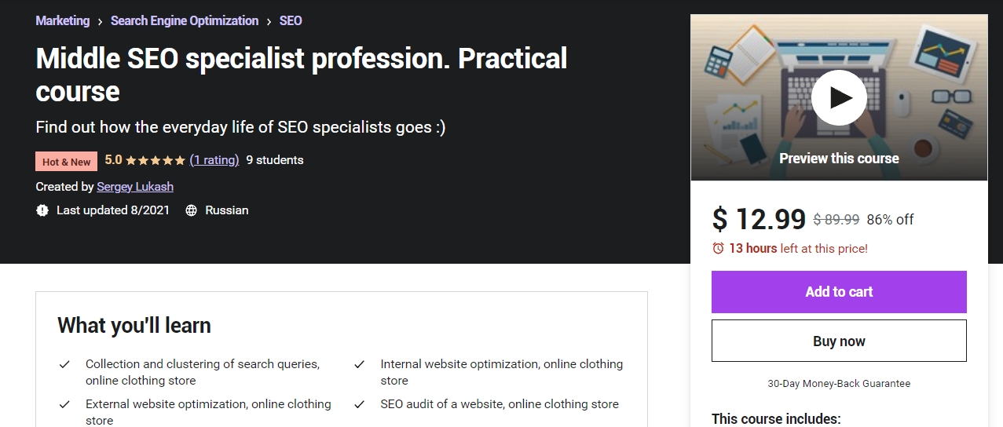Click chevron before SEO breadcrumb
Screen dimensions: 1003x427
click(x=269, y=21)
